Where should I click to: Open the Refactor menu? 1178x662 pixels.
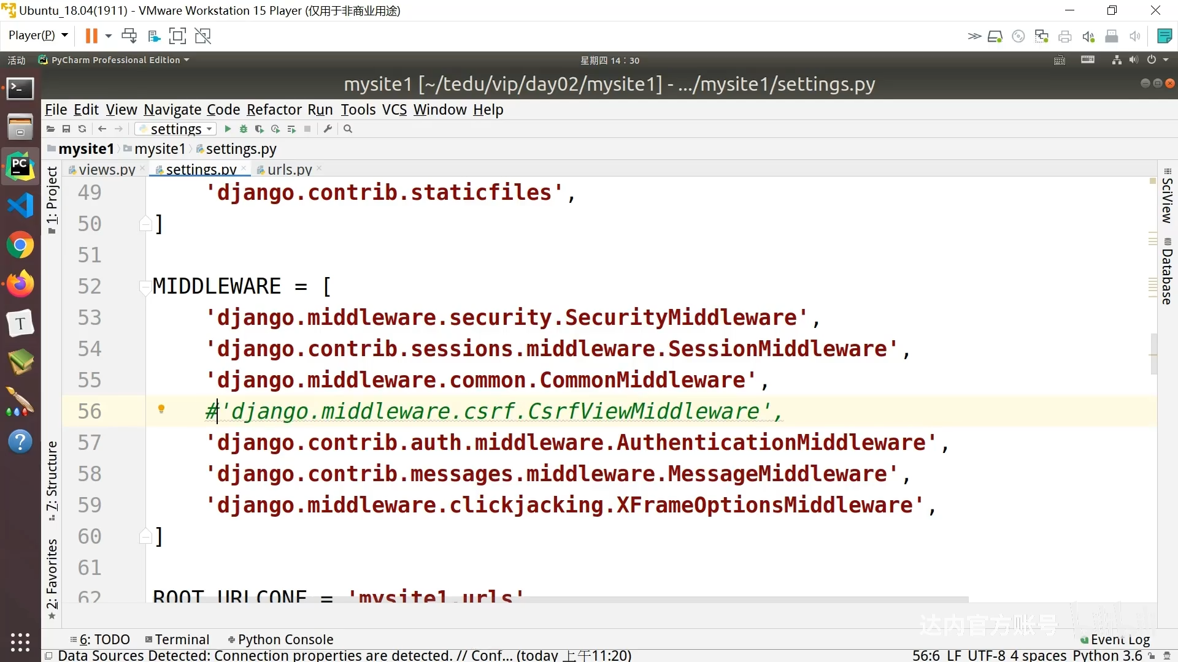274,110
